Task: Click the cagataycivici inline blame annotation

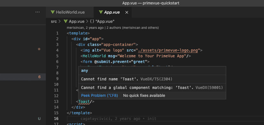Action: pos(118,119)
